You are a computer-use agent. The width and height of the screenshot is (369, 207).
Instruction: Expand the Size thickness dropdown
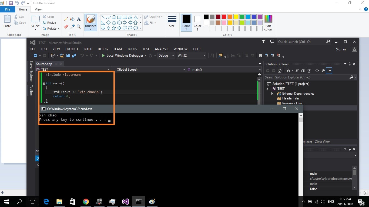172,22
